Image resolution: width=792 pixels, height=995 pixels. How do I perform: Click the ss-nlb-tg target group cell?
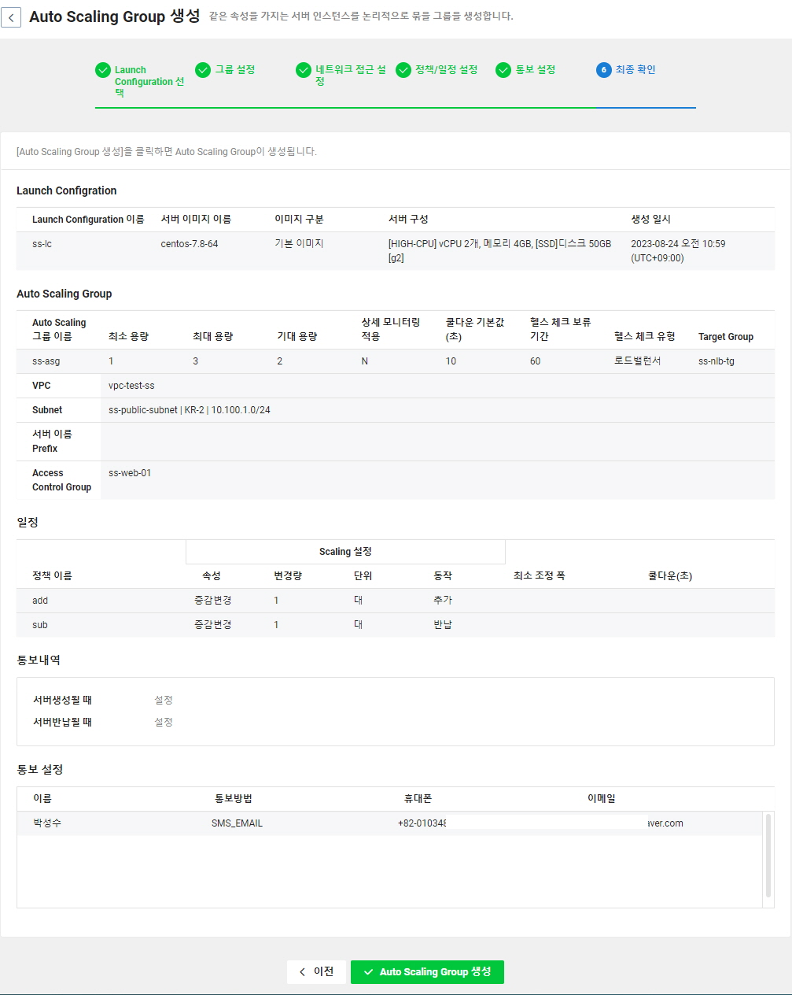pyautogui.click(x=716, y=361)
